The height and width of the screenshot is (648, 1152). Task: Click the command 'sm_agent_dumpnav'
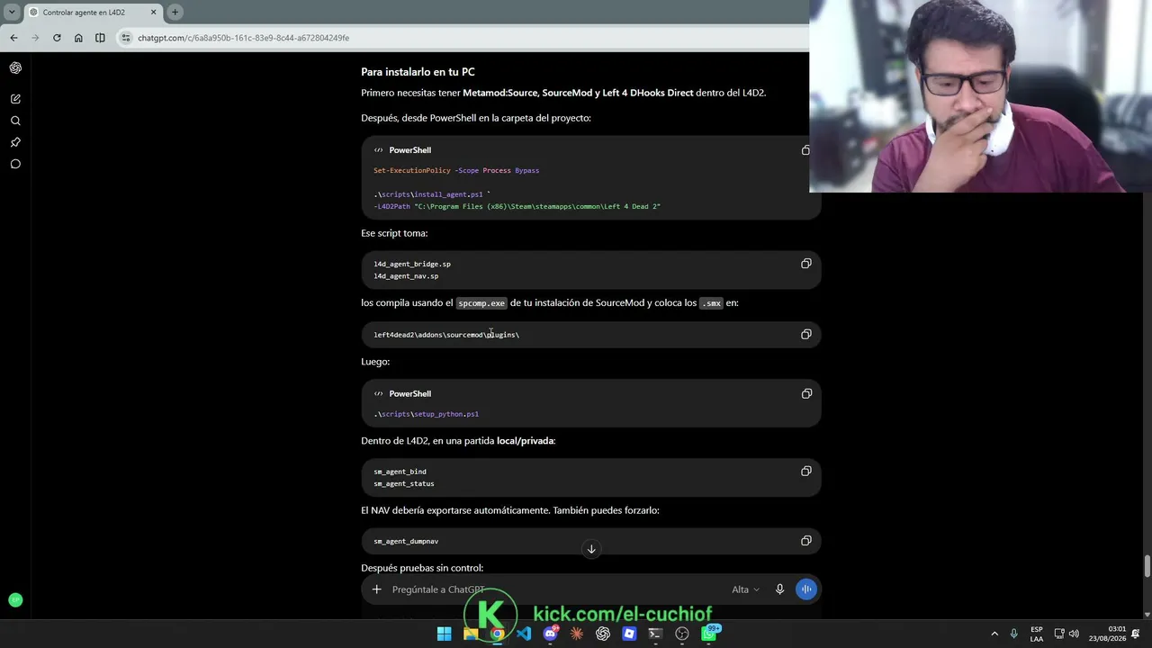406,542
